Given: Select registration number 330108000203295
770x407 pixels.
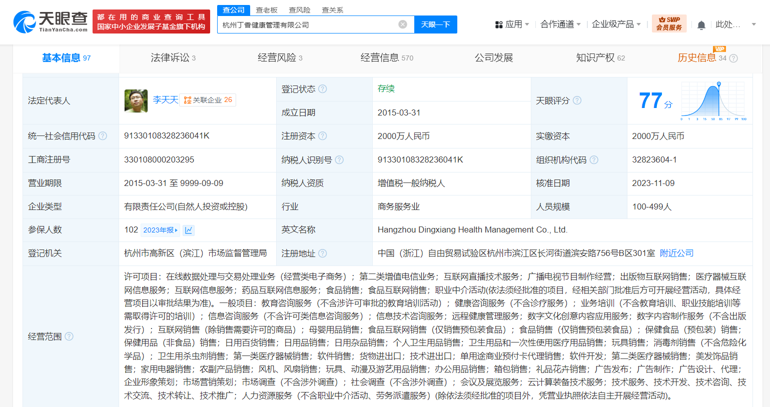Looking at the screenshot, I should [159, 160].
